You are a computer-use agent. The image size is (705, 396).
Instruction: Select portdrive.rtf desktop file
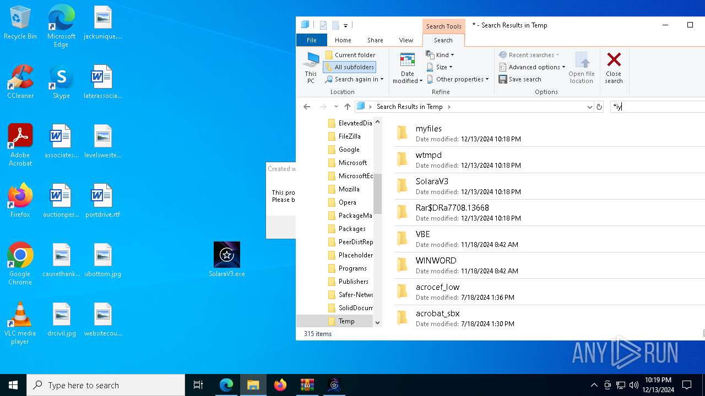(x=102, y=201)
